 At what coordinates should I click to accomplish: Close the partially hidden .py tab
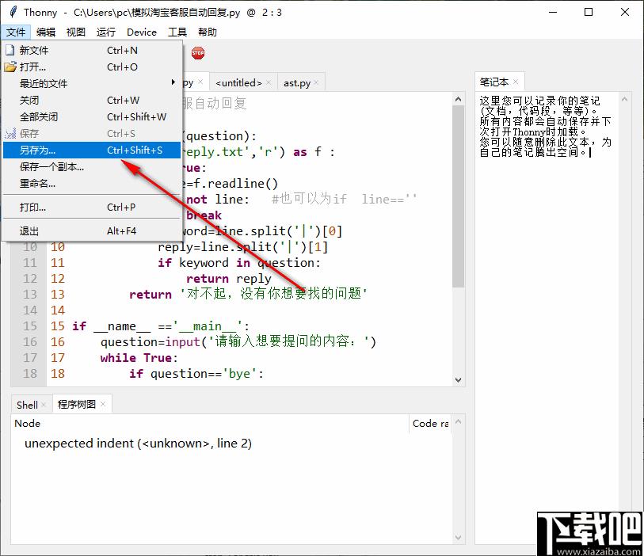(200, 82)
